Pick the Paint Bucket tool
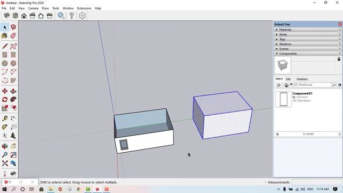The image size is (343, 193). coord(5,36)
